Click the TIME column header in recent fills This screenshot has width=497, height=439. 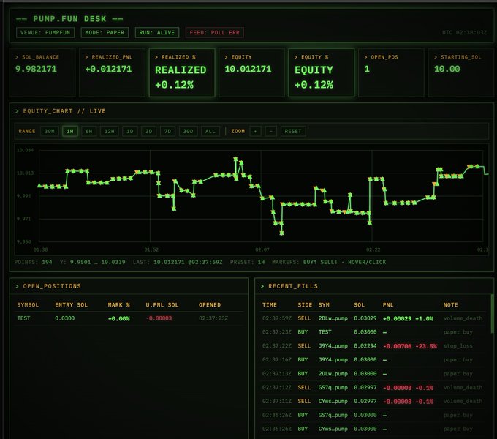coord(270,305)
